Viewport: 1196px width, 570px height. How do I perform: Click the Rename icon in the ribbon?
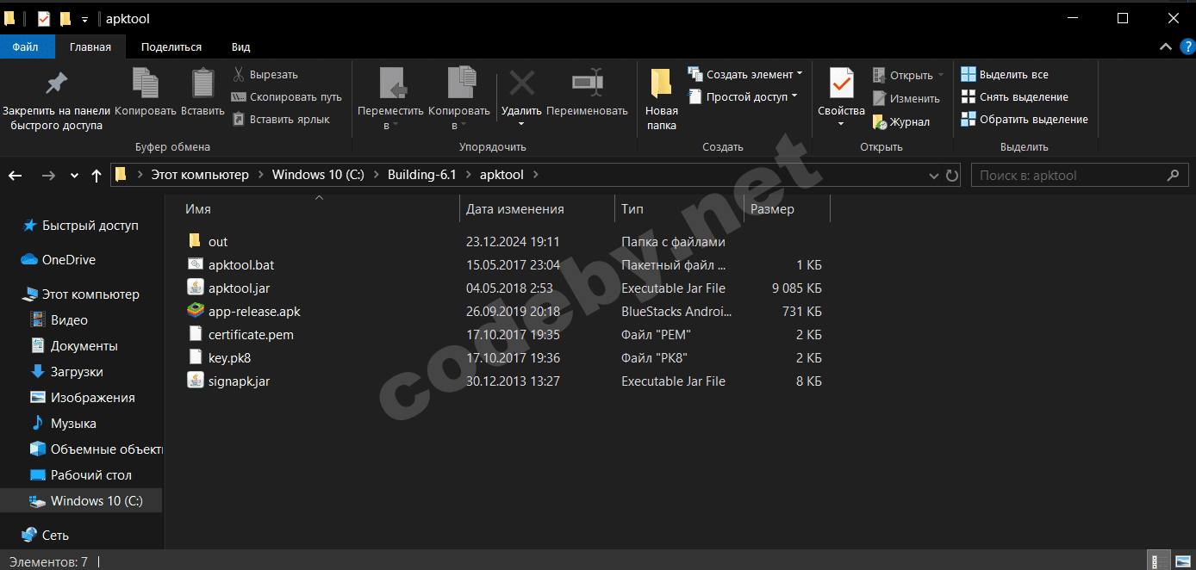(x=587, y=84)
